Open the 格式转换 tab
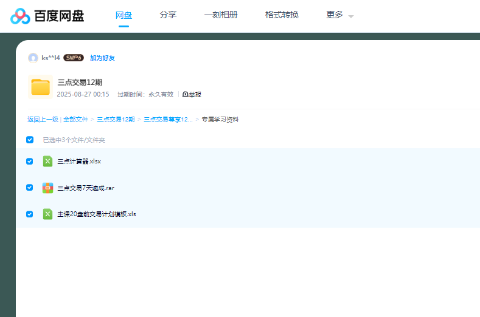This screenshot has width=480, height=317. point(282,15)
